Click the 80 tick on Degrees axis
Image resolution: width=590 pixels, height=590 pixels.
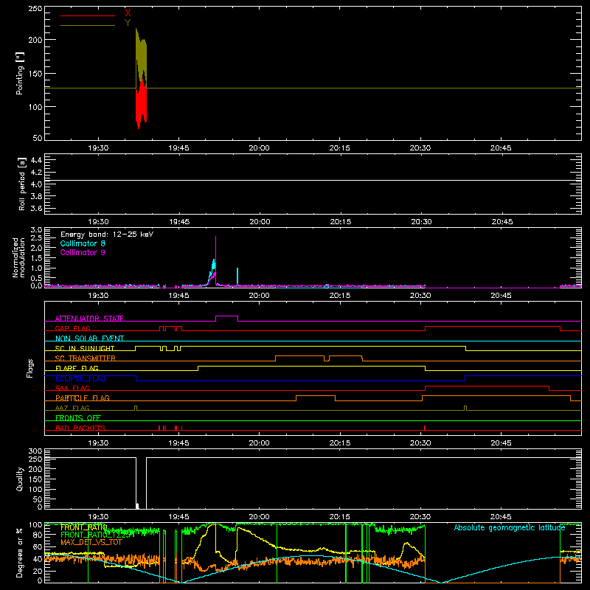point(38,535)
